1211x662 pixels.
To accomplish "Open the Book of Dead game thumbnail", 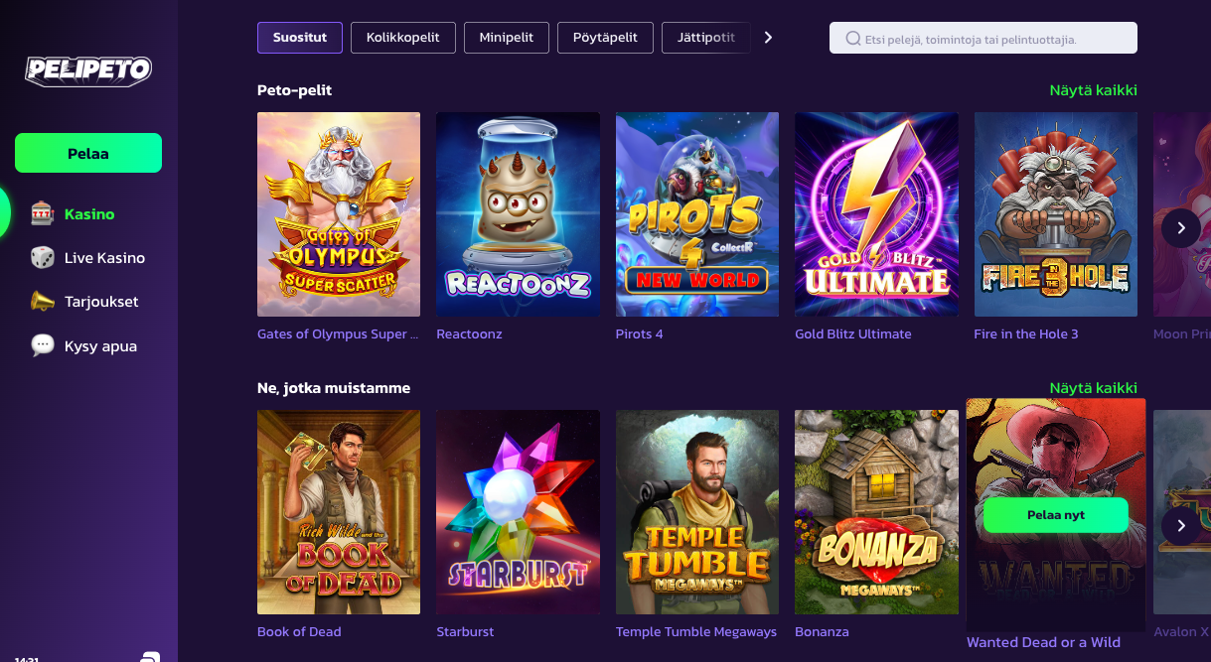I will point(338,512).
